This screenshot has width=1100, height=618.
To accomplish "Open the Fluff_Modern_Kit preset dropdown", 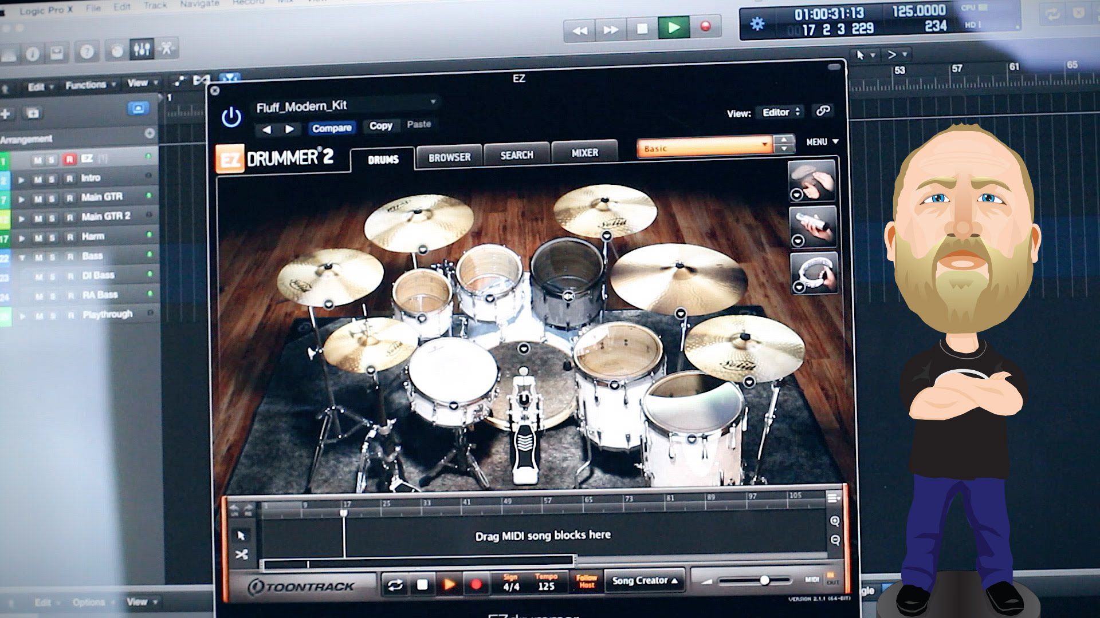I will (346, 105).
